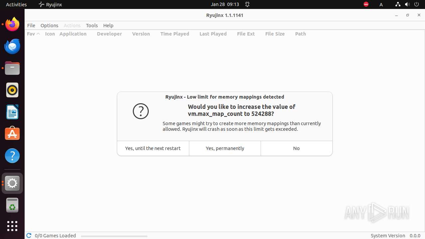The width and height of the screenshot is (425, 239).
Task: Open the clock showing Jan 28 09:13
Action: click(225, 4)
